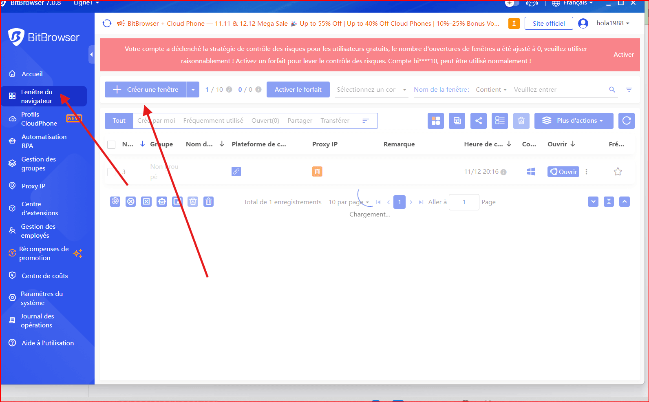Click the share icon button in toolbar
Screen dimensions: 649x402
click(x=478, y=121)
